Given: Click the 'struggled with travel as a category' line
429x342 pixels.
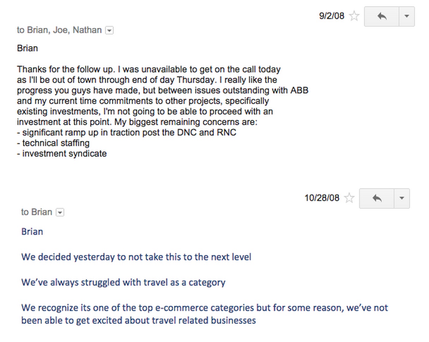Looking at the screenshot, I should (123, 282).
